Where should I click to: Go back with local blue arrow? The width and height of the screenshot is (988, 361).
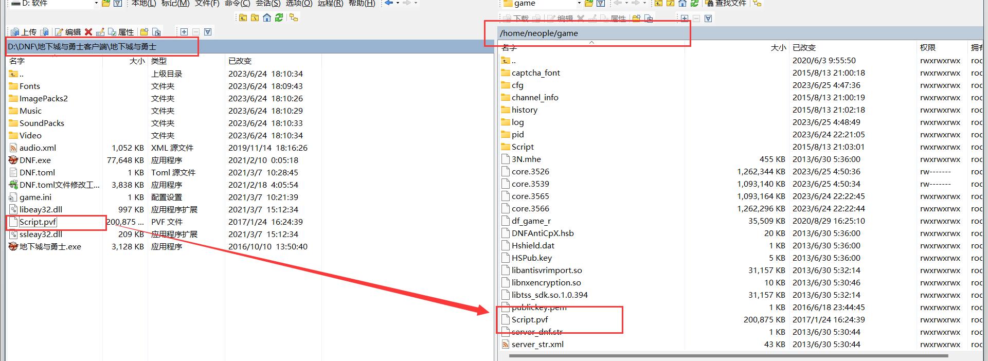pos(389,4)
